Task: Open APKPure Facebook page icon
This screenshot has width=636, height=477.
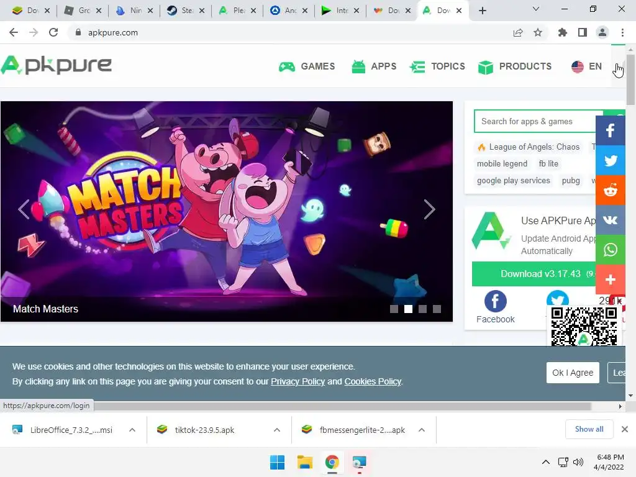Action: (495, 301)
